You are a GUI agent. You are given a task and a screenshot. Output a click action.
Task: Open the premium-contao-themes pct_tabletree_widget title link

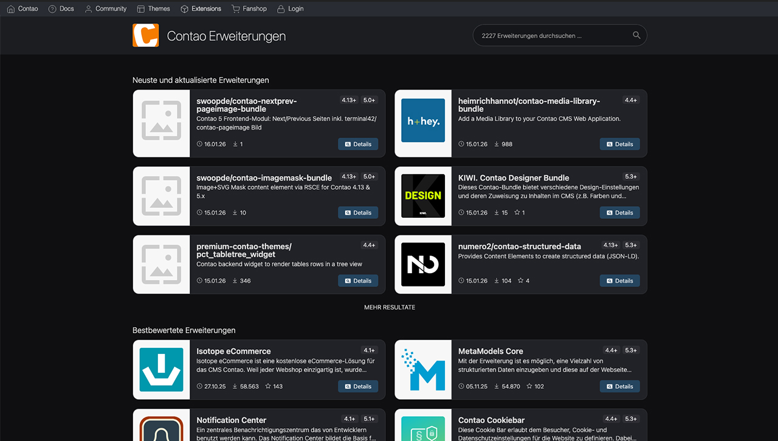pos(244,250)
